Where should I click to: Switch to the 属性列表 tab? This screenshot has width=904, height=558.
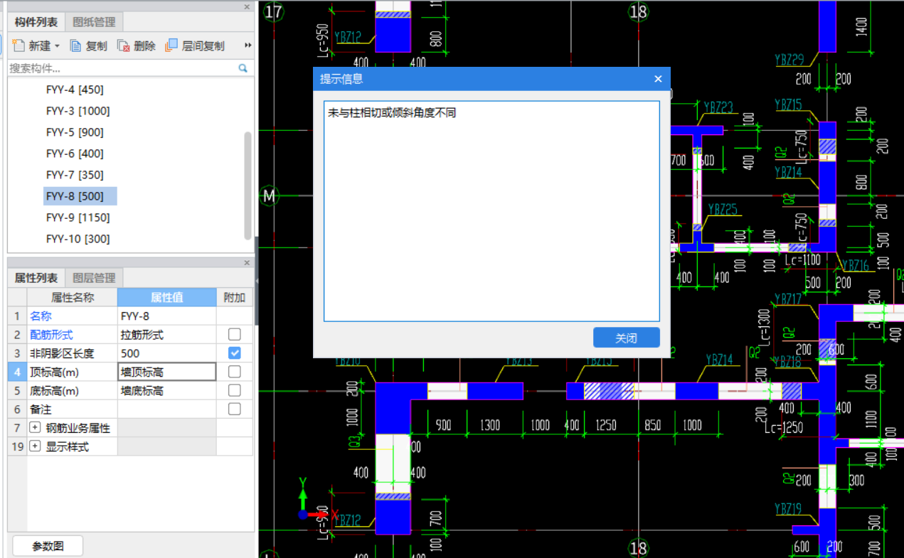(x=36, y=277)
